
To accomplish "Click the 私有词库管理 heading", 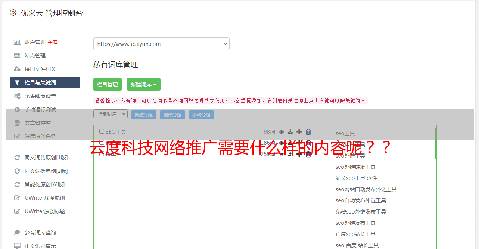I will [116, 65].
